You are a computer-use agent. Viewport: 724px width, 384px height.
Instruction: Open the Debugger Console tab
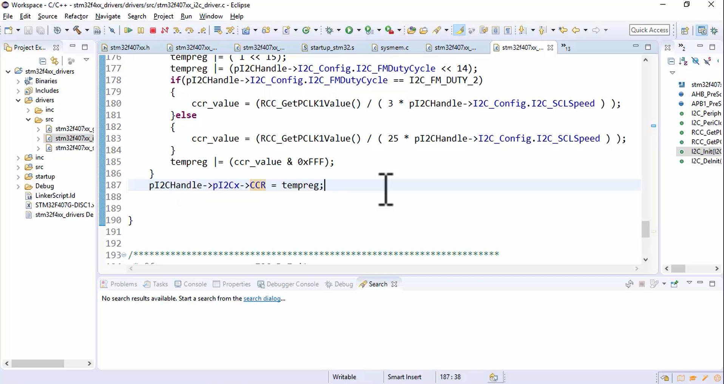(x=288, y=284)
